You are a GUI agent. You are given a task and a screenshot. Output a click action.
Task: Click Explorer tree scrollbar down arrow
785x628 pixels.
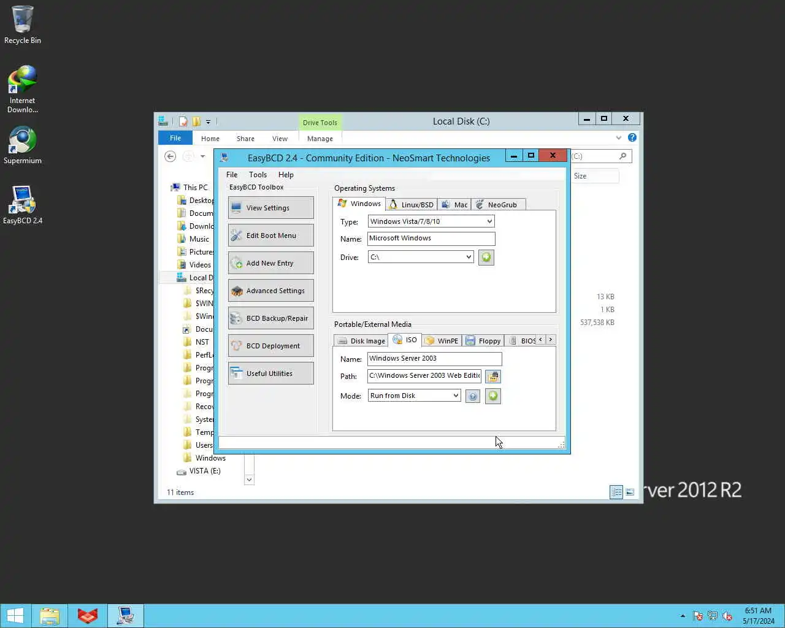point(249,480)
